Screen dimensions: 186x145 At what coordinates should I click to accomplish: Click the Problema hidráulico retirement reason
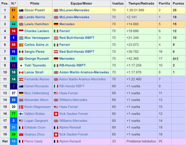(141, 141)
